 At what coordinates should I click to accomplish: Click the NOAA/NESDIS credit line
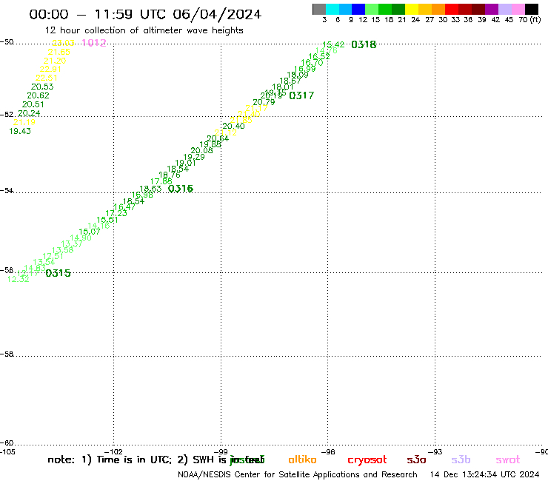click(x=298, y=475)
